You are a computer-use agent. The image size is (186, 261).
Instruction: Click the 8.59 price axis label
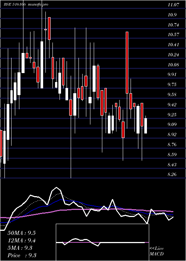(172, 155)
